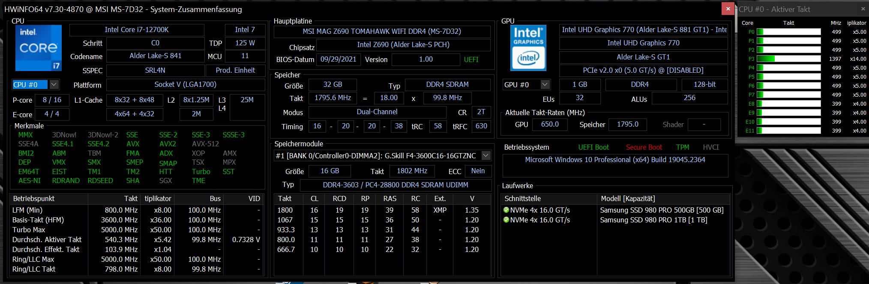Click the Dual-Channel mode field
Viewport: 869px width, 284px height.
377,112
